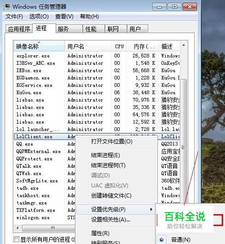Open the 帮助(H) menu
This screenshot has height=244, width=225.
coord(89,17)
